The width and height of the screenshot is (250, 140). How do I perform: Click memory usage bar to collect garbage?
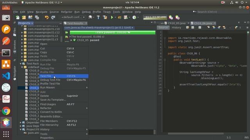(x=155, y=17)
